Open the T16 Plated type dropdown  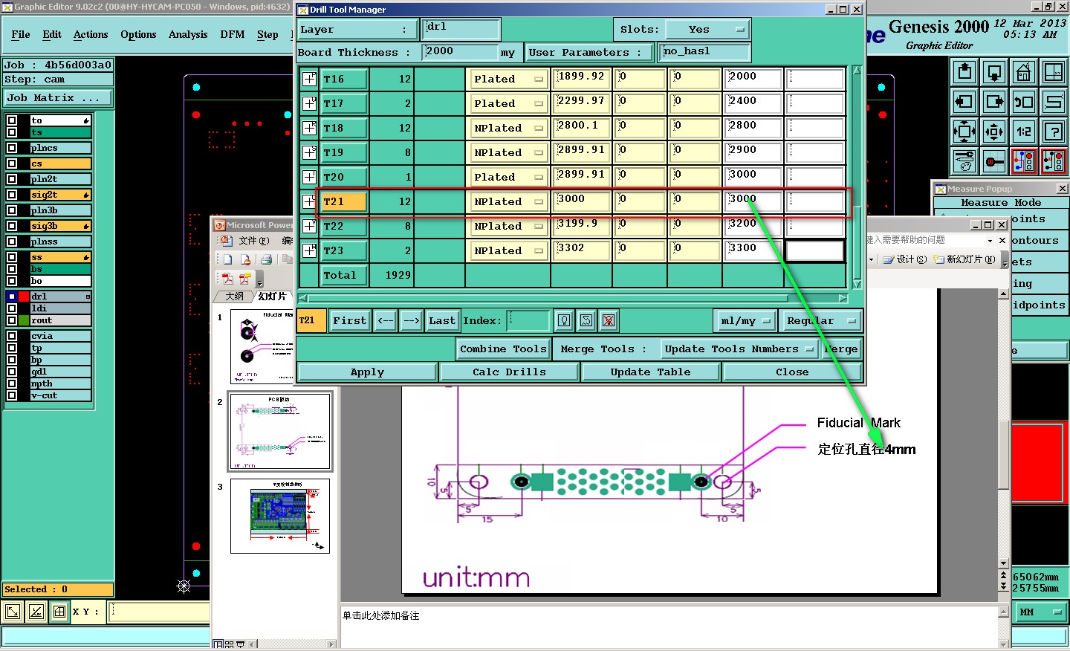click(508, 79)
